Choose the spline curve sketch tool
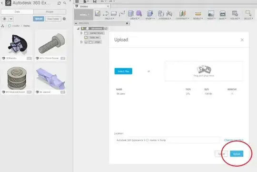 [x=122, y=14]
